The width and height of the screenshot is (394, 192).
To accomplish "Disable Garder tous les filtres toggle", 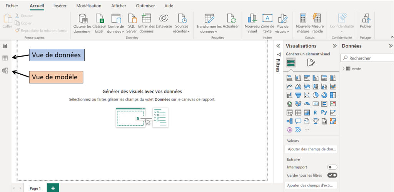I will point(332,175).
